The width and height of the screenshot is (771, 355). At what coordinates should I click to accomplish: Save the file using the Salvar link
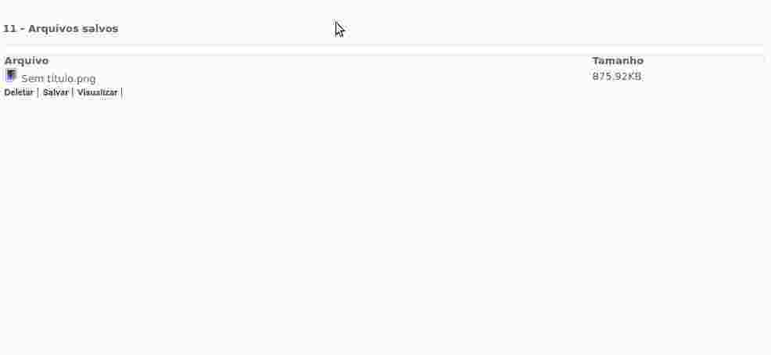pyautogui.click(x=56, y=92)
